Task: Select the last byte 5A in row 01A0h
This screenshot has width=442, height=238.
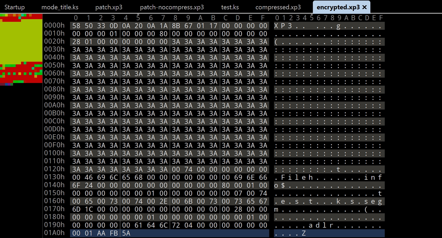Action: tap(126, 233)
